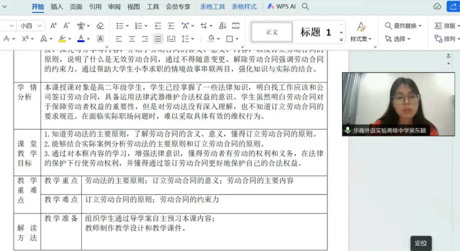The width and height of the screenshot is (460, 251).
Task: Toggle justify alignment
Action: point(158,39)
